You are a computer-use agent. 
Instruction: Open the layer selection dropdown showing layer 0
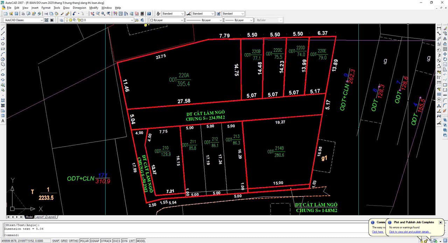tap(132, 20)
